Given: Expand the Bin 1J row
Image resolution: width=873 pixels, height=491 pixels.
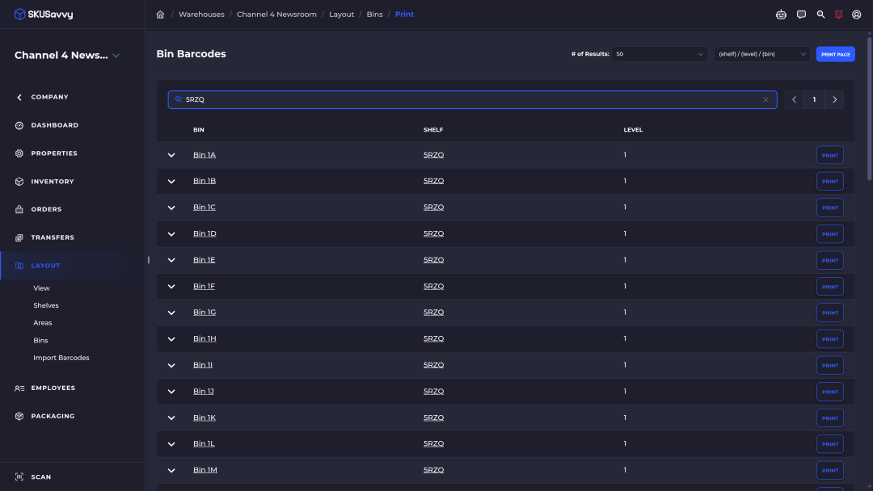Looking at the screenshot, I should 171,392.
